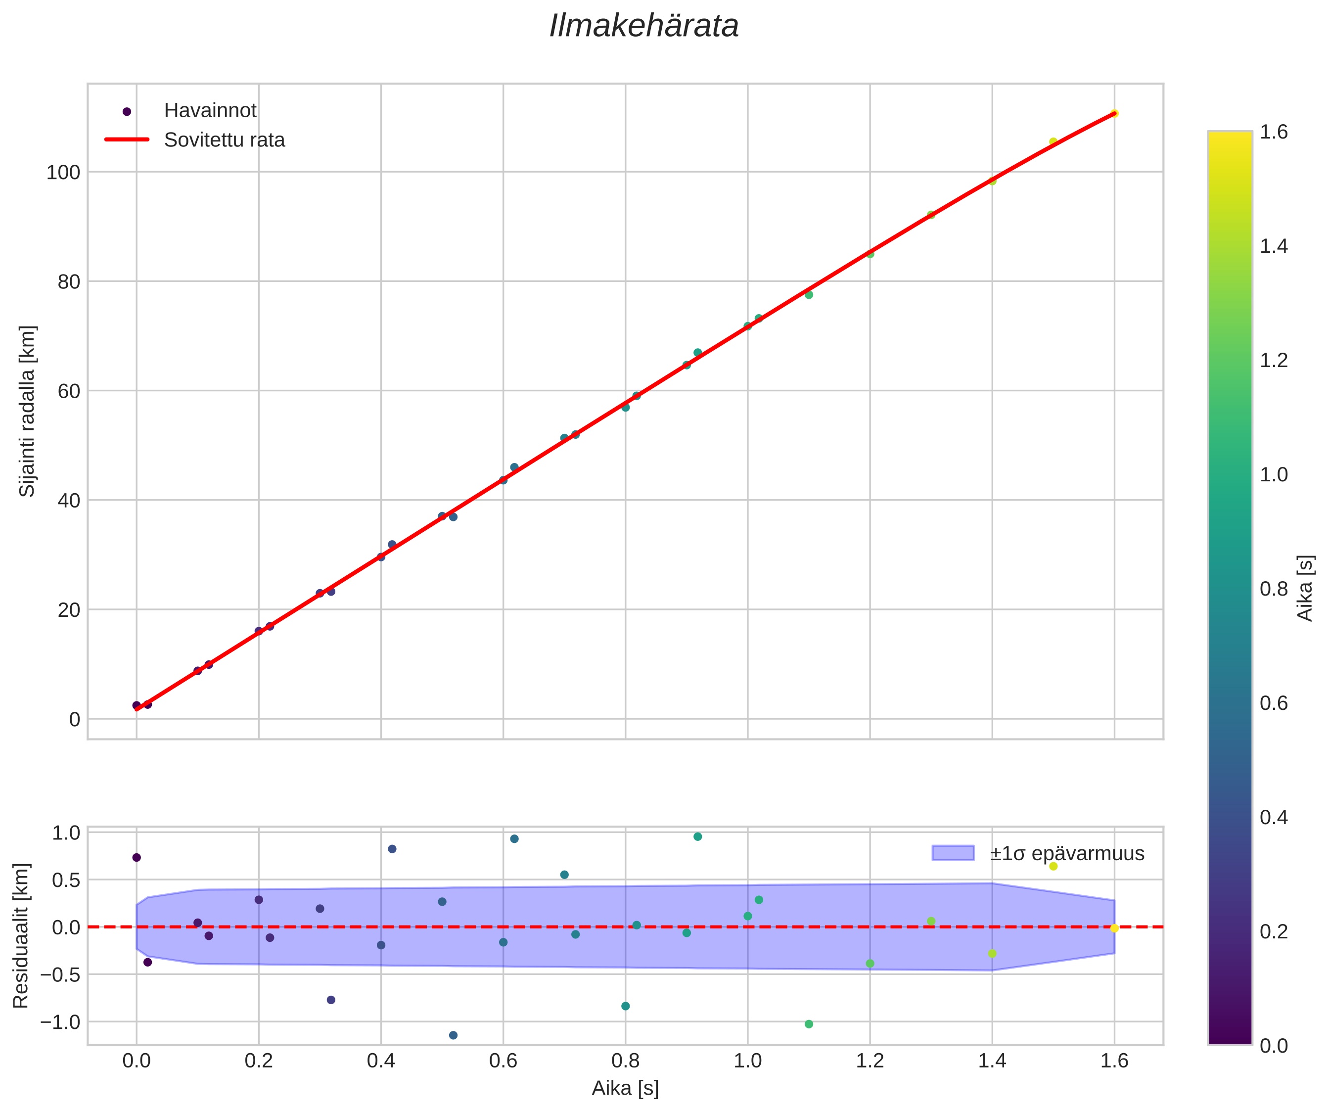Click the 'Sovitettu rata' legend text

225,140
